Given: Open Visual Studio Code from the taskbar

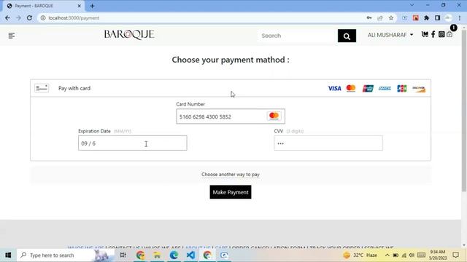Looking at the screenshot, I should point(190,255).
